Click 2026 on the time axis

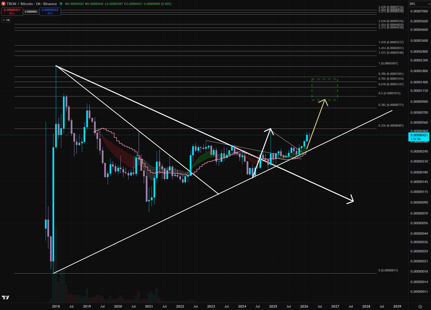[304, 307]
